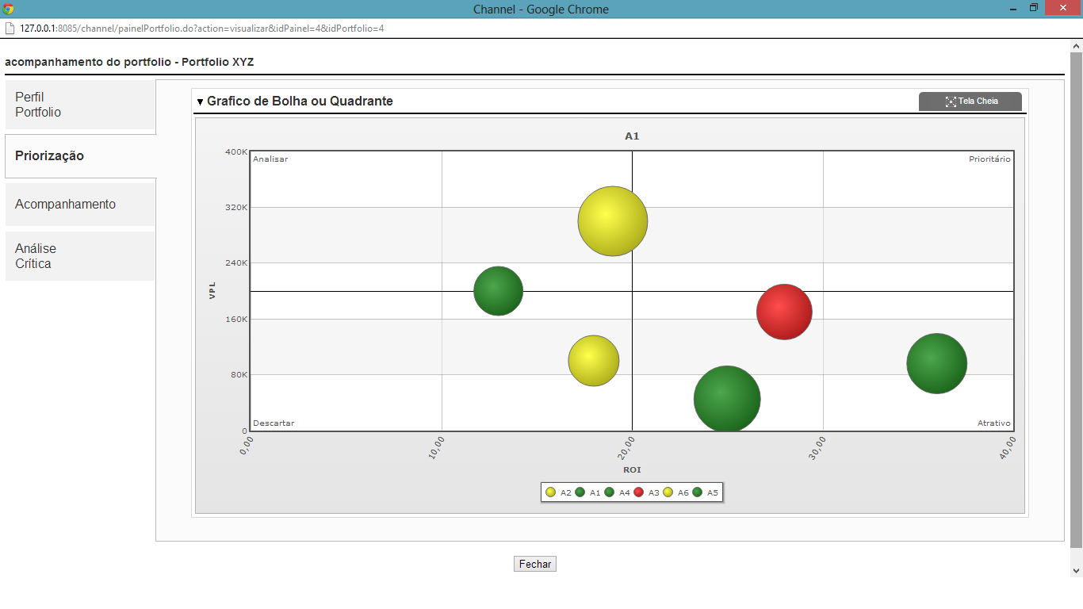1083x609 pixels.
Task: Click the vertical scrollbar thumb
Action: [x=1076, y=300]
